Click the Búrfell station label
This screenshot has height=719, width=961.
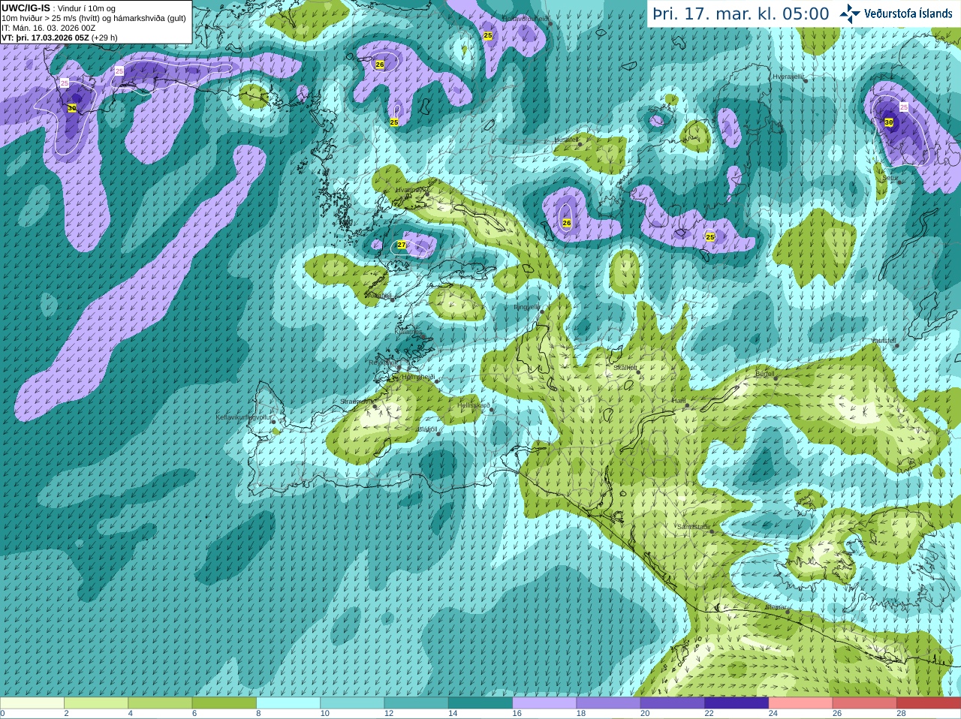pyautogui.click(x=764, y=374)
